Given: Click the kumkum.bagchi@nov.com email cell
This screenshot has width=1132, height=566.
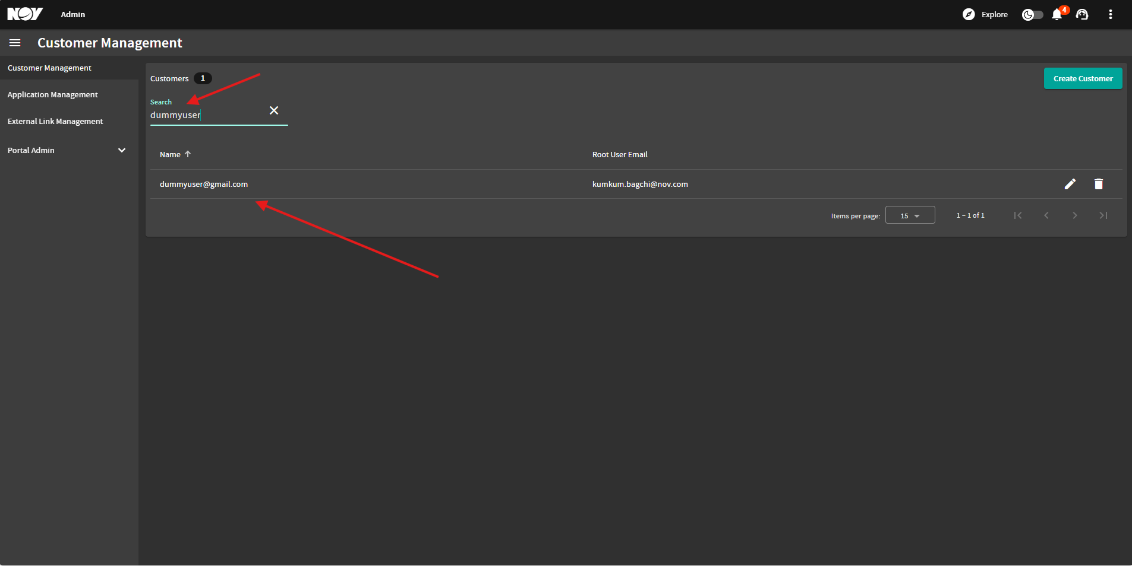Looking at the screenshot, I should [x=640, y=184].
